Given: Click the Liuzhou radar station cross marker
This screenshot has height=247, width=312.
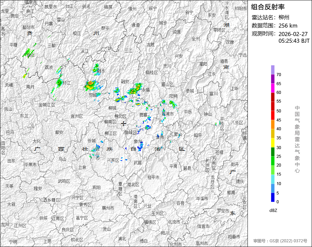Looking at the screenshot, I should coord(124,123).
